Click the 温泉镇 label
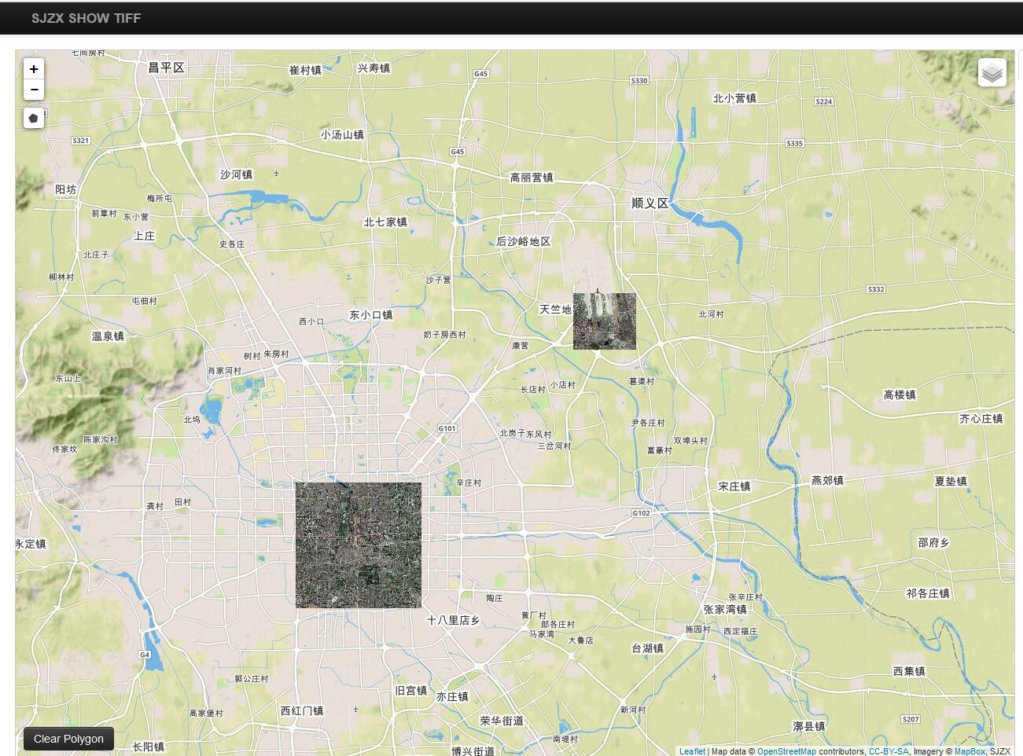Screen dimensions: 1023x756 108,336
